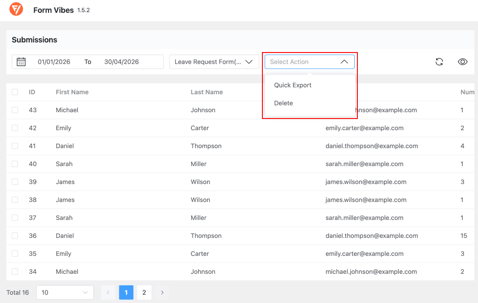
Task: Click michael.johnson@example.com in row 34
Action: click(371, 272)
